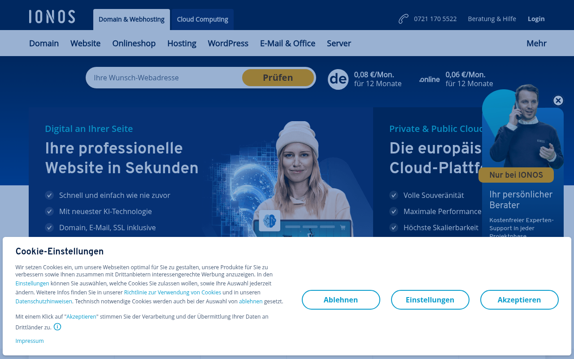
Task: Click Ablehnen to reject cookies
Action: point(341,300)
